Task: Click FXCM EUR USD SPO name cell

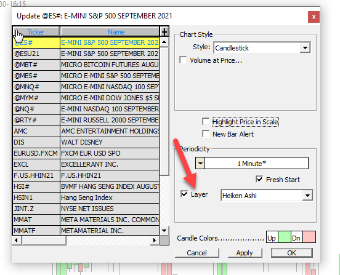Action: click(110, 153)
